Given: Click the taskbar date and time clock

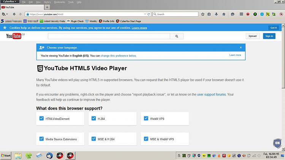Looking at the screenshot, I should [x=271, y=156].
